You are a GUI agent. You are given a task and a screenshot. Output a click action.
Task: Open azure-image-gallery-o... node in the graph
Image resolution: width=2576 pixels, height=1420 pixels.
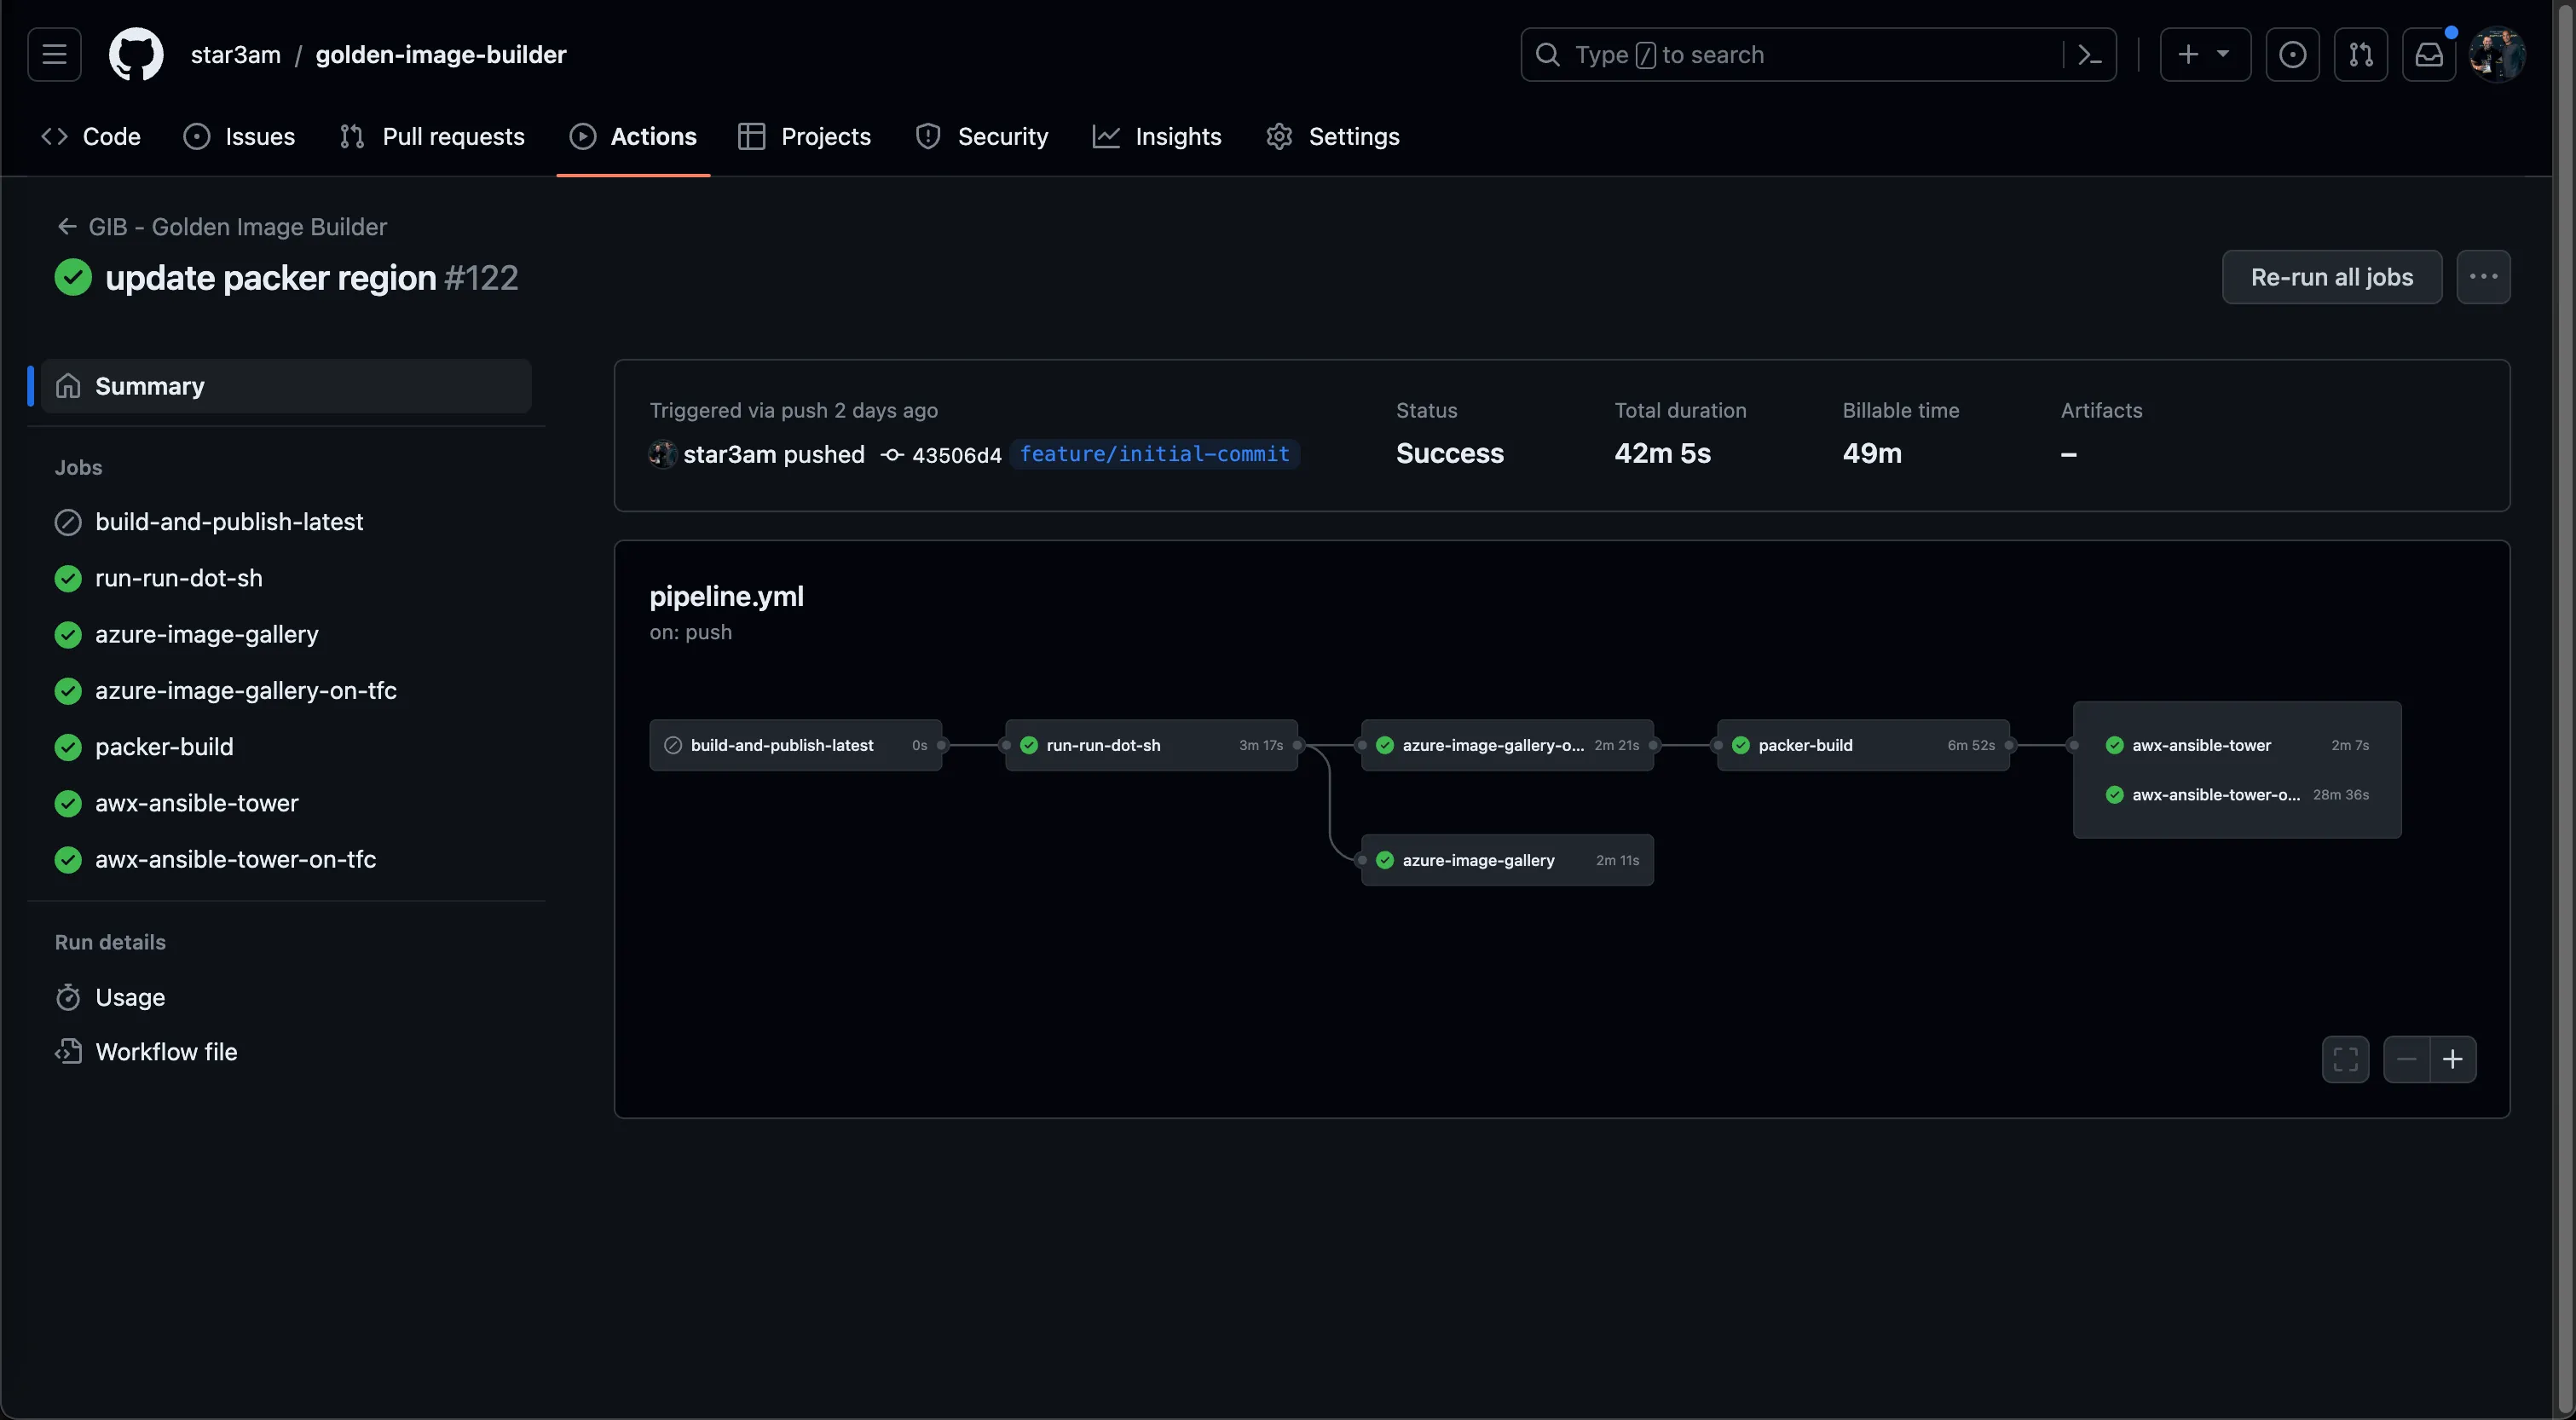coord(1507,745)
